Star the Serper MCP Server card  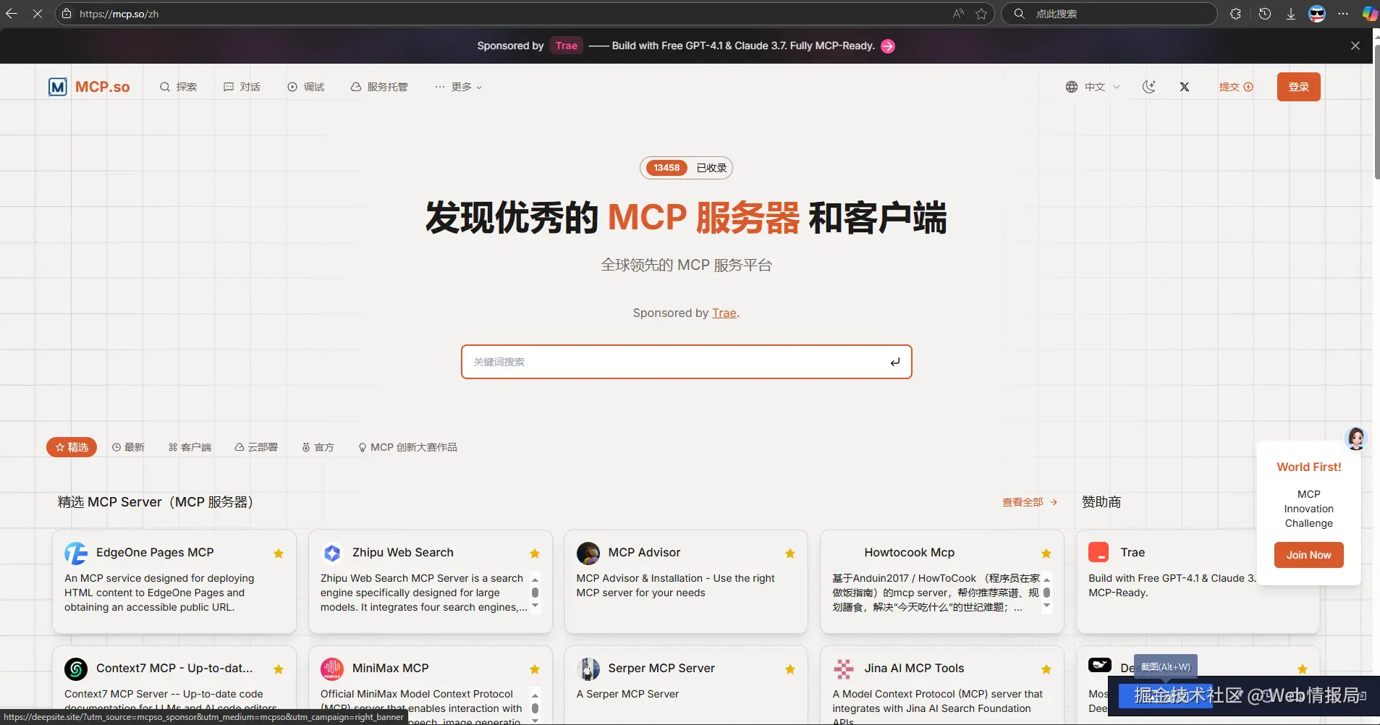(790, 669)
